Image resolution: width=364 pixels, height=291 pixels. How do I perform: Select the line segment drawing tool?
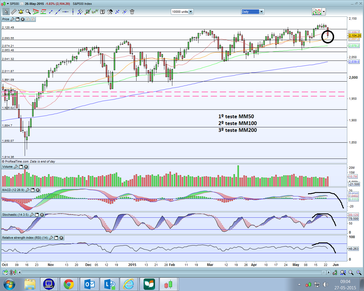click(51, 12)
